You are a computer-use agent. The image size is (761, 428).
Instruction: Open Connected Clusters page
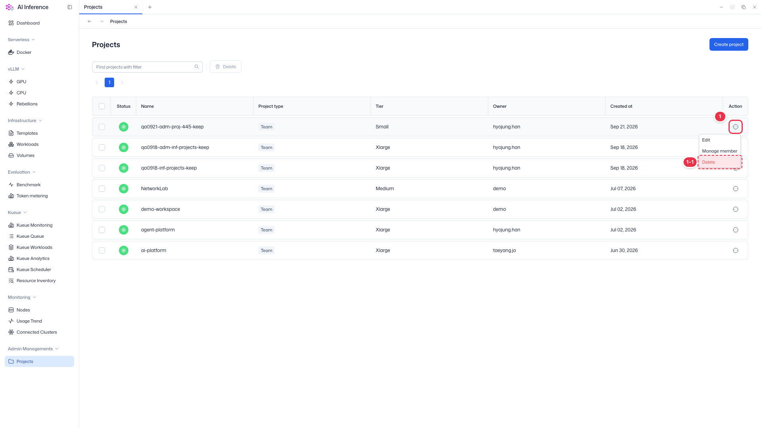pos(36,332)
